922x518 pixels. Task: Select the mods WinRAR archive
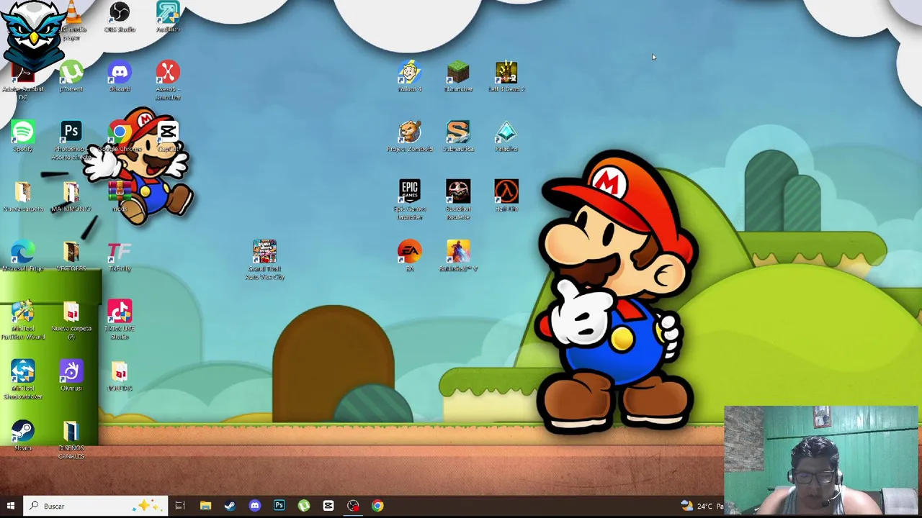coord(120,196)
